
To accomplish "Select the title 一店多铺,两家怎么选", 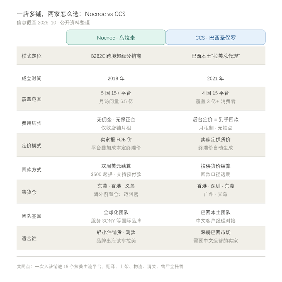I will [x=71, y=14].
